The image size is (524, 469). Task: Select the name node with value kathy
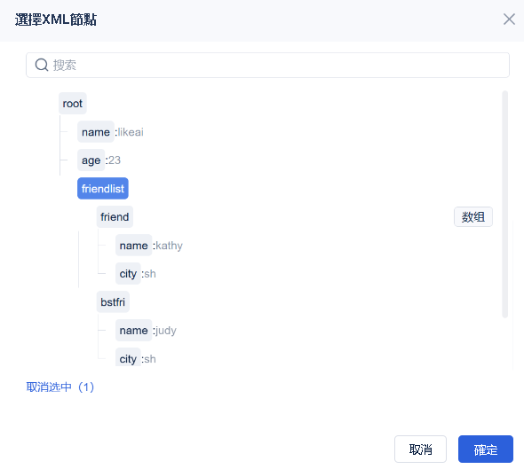coord(134,246)
